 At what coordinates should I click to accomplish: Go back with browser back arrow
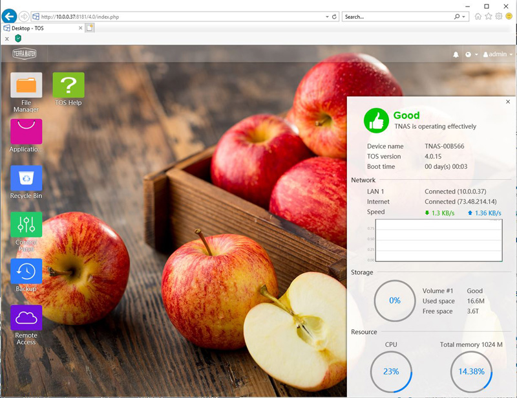(9, 16)
